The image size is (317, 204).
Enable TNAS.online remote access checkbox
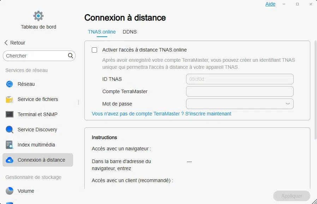tap(94, 50)
